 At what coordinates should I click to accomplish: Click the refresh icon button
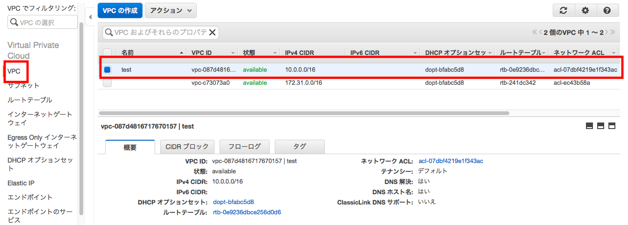pyautogui.click(x=564, y=10)
